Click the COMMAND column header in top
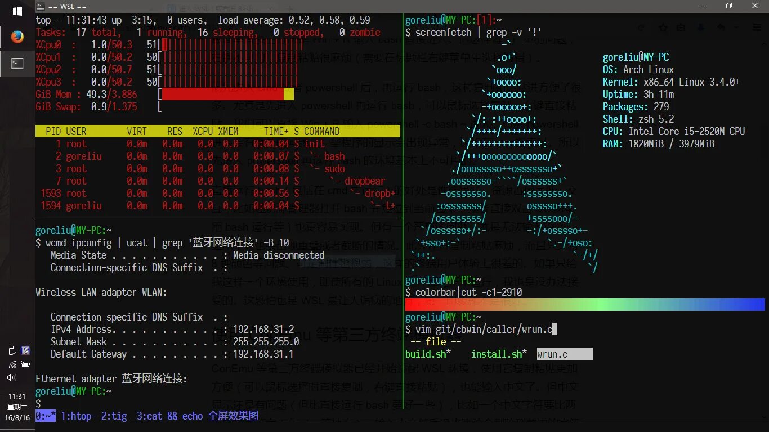Screen dimensions: 769x432 click(x=321, y=131)
